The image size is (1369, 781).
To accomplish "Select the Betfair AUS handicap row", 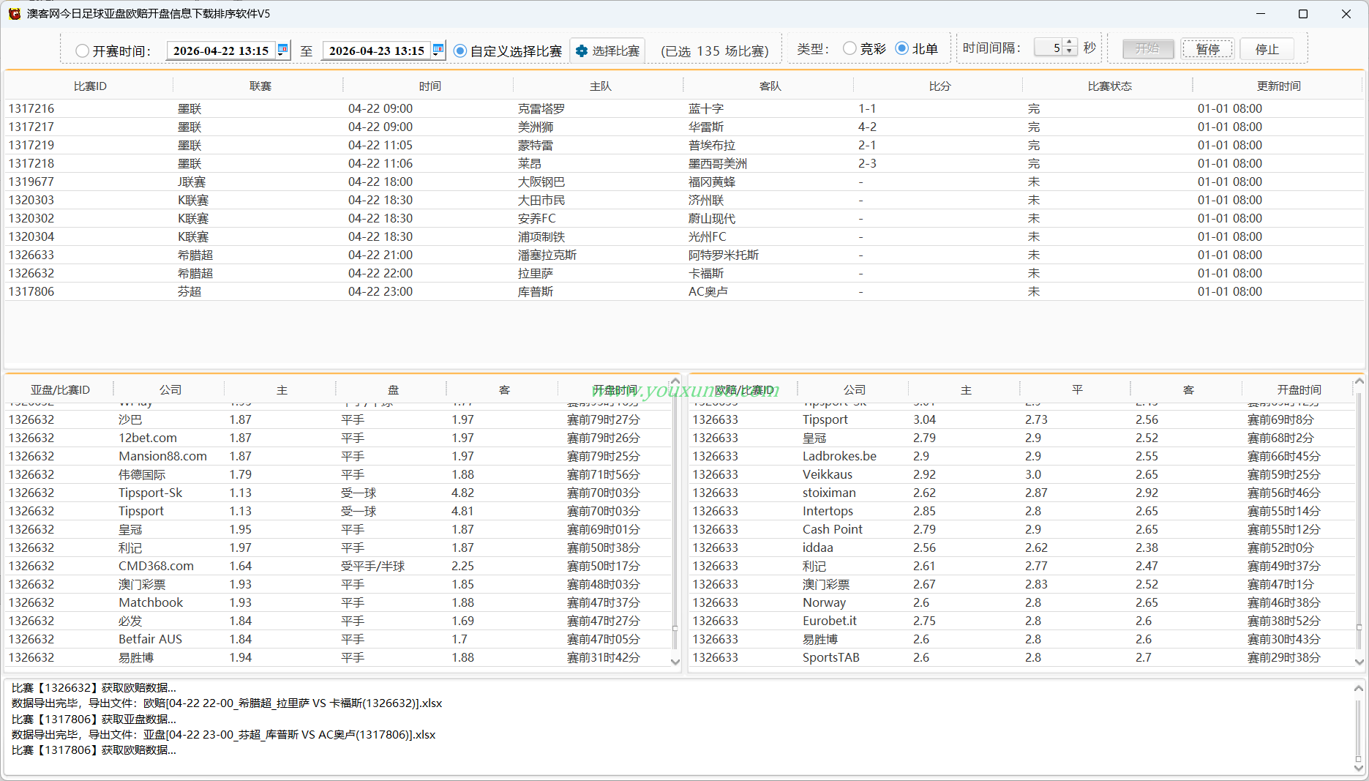I will click(x=338, y=639).
